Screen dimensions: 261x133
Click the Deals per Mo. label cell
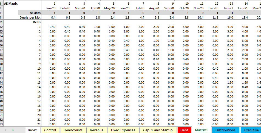pyautogui.click(x=30, y=17)
